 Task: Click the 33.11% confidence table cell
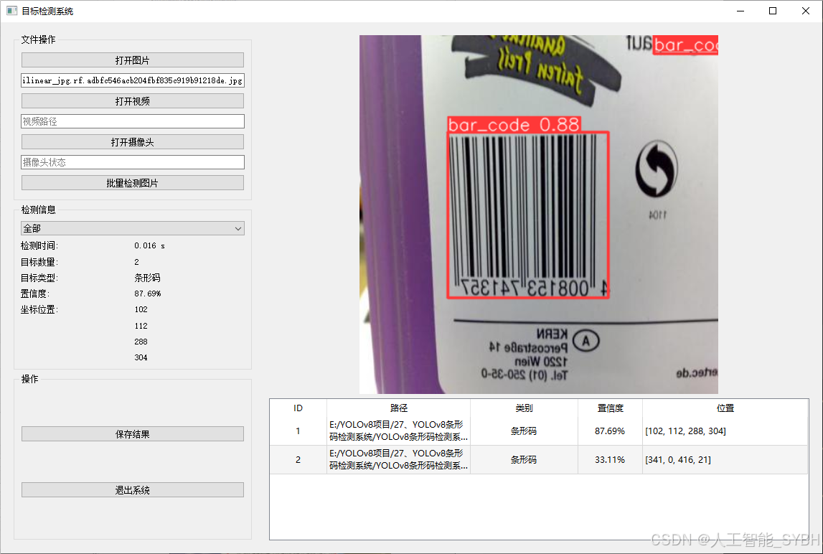point(610,459)
